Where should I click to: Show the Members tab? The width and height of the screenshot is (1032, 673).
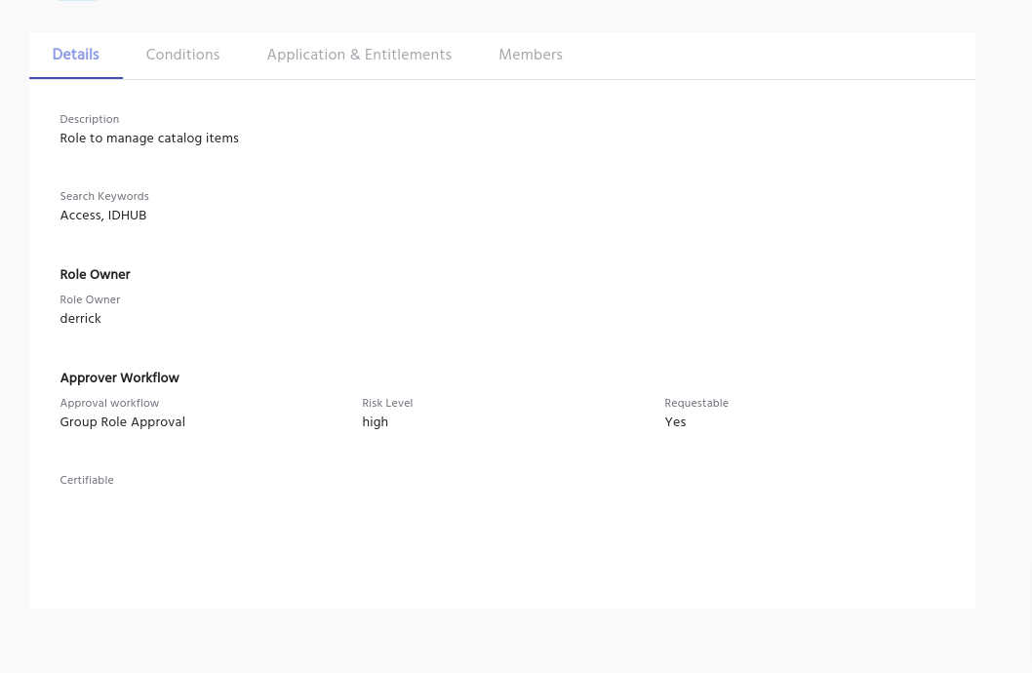click(x=531, y=55)
